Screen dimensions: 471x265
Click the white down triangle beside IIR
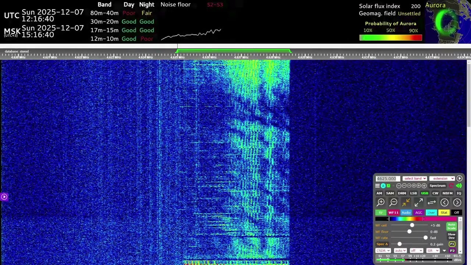[x=444, y=251]
